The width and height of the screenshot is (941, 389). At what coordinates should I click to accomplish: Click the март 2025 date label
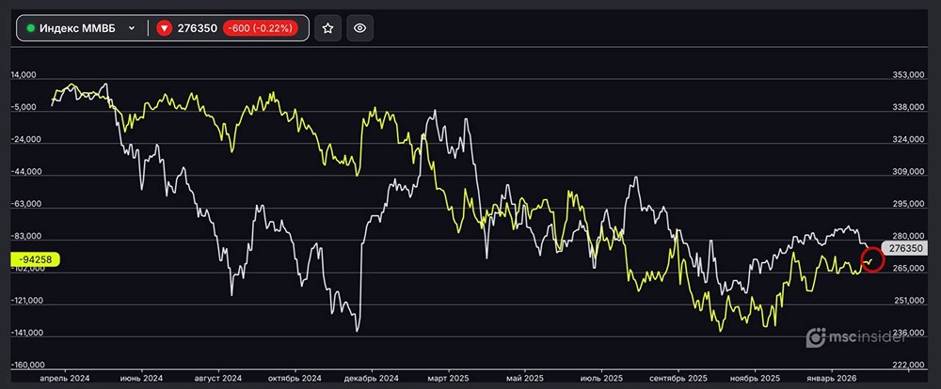pyautogui.click(x=448, y=379)
